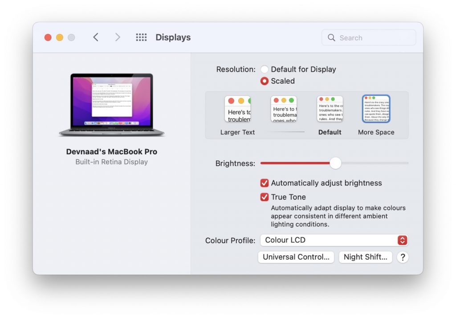Open help with the question mark button
This screenshot has height=318, width=456.
403,257
